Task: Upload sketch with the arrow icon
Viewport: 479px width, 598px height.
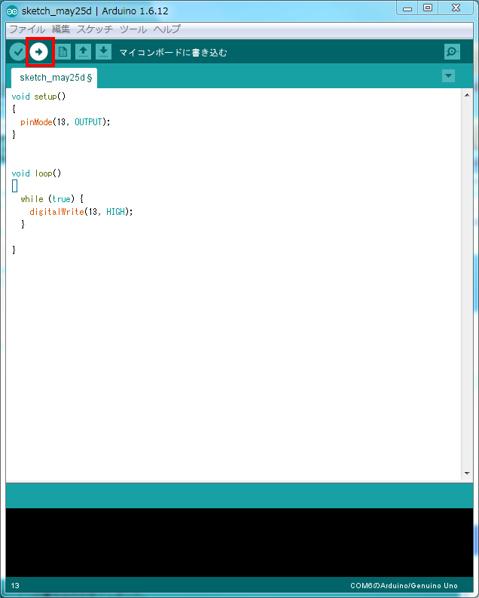Action: coord(39,52)
